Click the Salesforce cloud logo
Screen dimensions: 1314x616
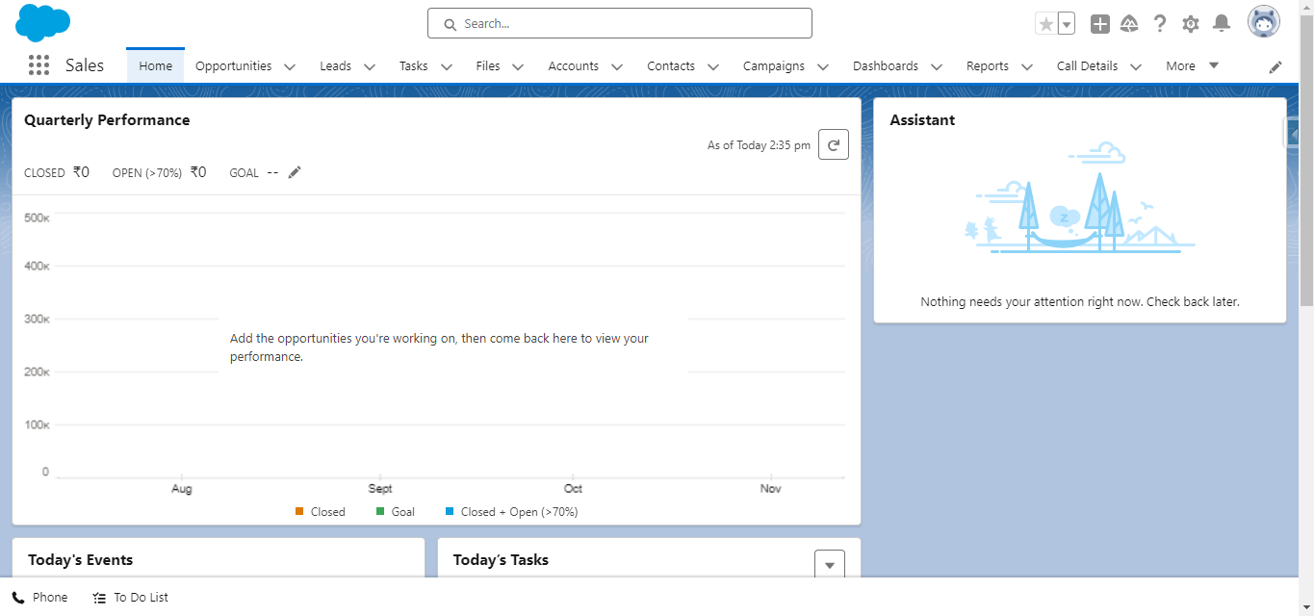[x=42, y=23]
